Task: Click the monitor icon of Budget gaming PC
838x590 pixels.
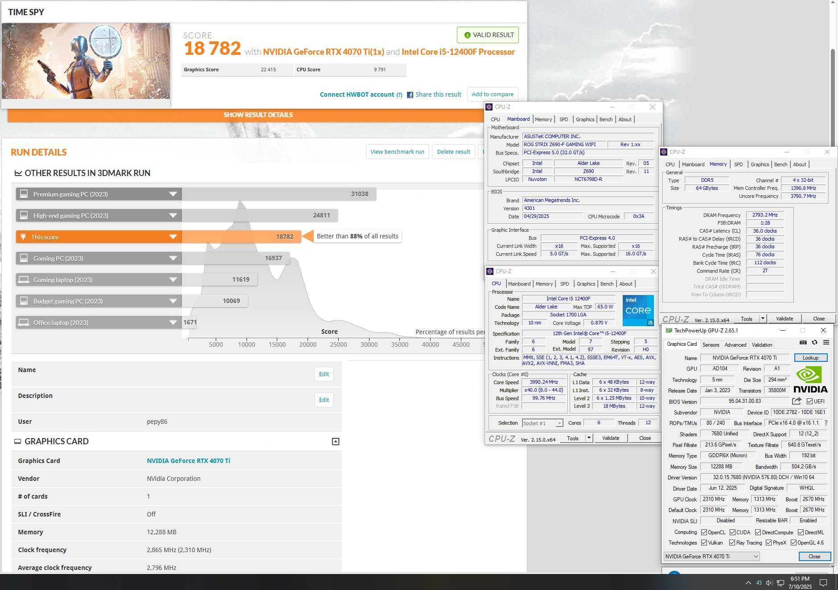Action: (24, 301)
